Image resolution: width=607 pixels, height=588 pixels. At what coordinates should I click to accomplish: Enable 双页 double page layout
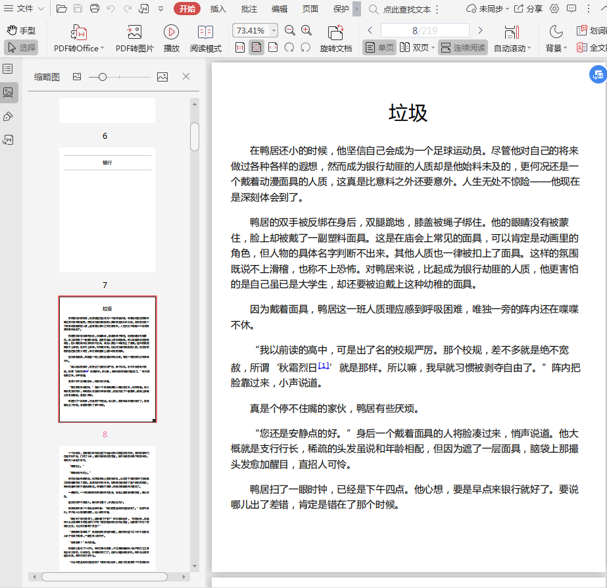click(x=414, y=47)
